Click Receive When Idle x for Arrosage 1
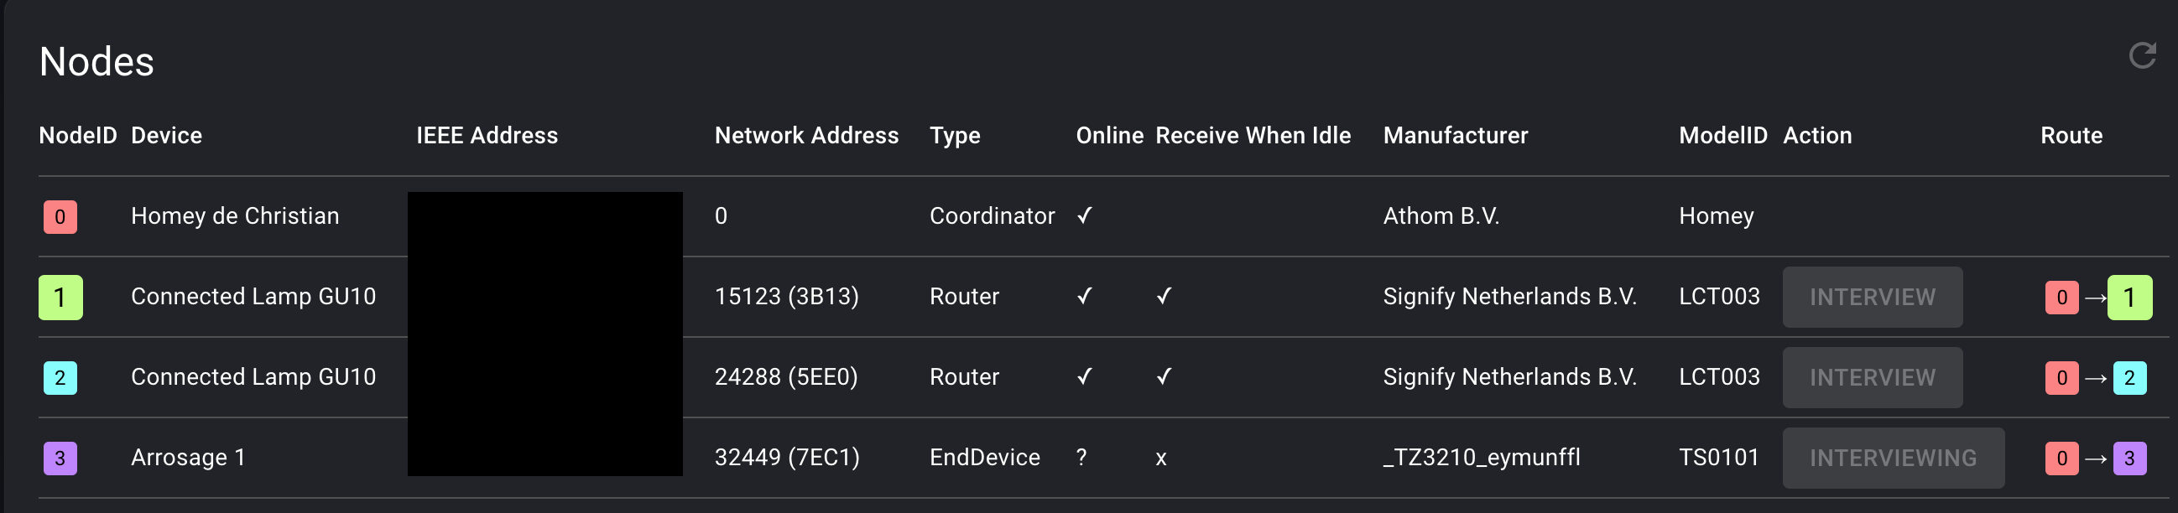The height and width of the screenshot is (513, 2178). pos(1160,458)
